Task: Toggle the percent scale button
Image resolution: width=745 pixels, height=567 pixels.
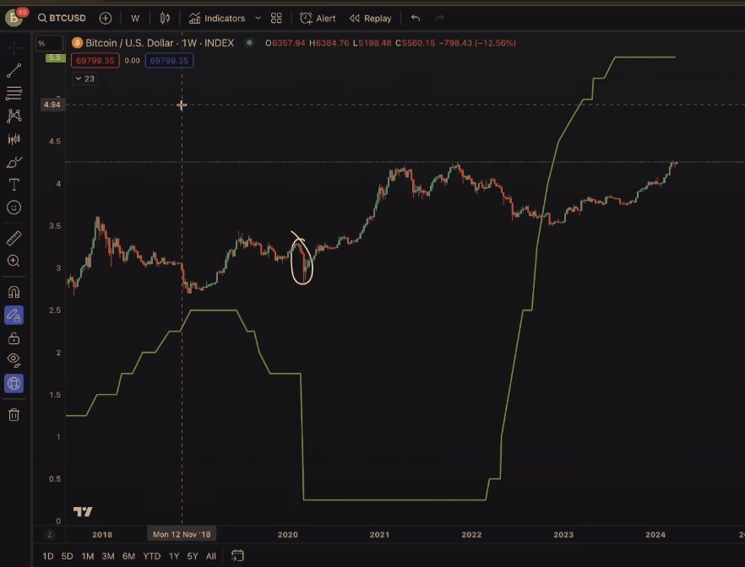Action: tap(48, 43)
